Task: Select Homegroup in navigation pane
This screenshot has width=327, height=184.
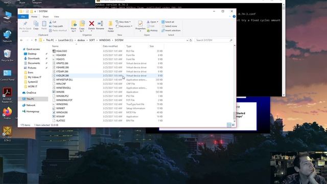Action: [32, 111]
